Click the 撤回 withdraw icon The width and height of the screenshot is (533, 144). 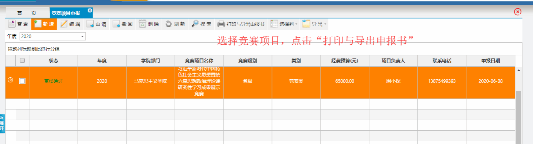click(116, 24)
